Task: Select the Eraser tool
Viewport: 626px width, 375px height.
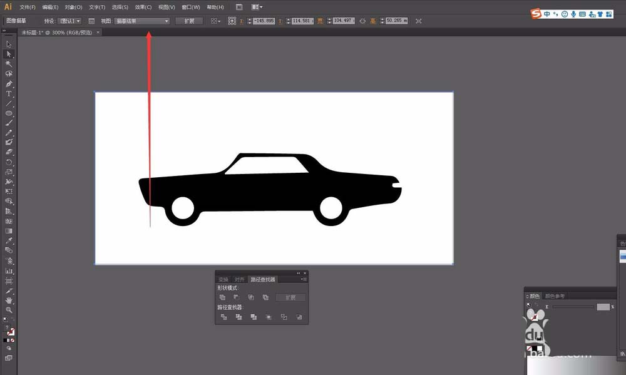Action: 9,152
